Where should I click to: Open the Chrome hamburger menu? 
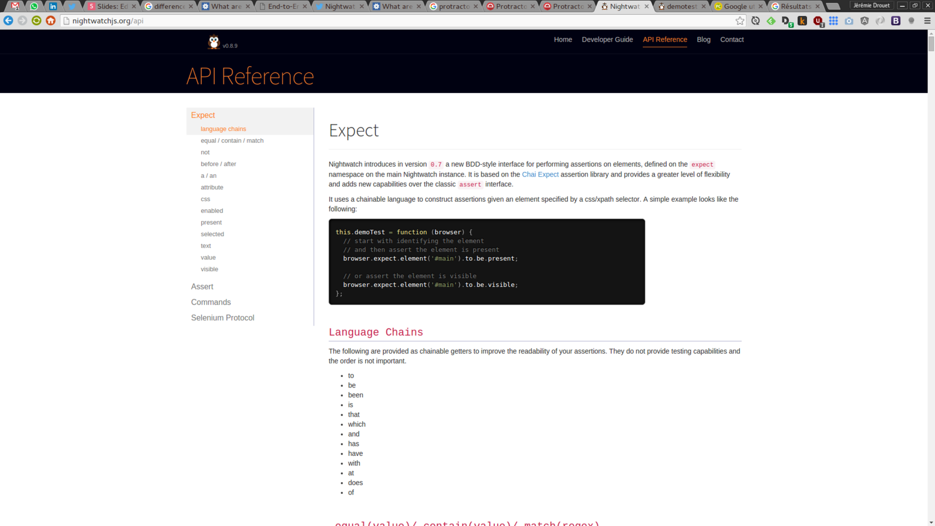click(x=927, y=20)
